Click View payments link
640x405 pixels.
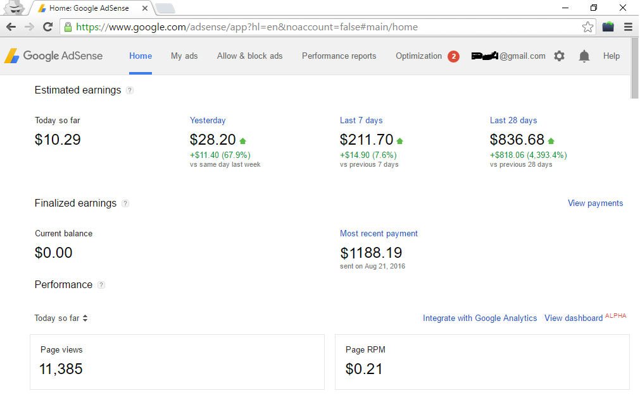[x=596, y=203]
